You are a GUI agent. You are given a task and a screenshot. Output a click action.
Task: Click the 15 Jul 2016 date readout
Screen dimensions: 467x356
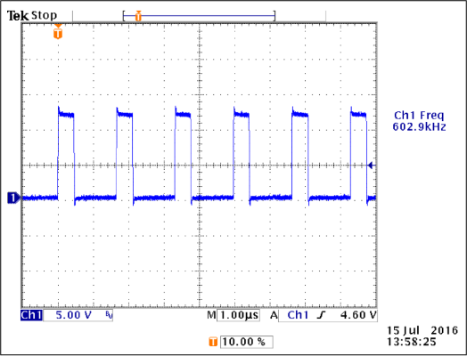coord(422,330)
